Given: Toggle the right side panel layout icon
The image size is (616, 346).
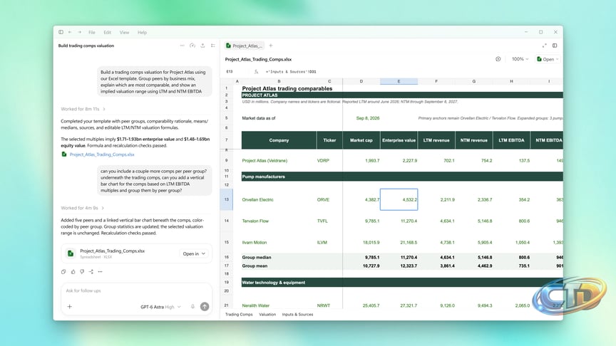Looking at the screenshot, I should pyautogui.click(x=555, y=46).
